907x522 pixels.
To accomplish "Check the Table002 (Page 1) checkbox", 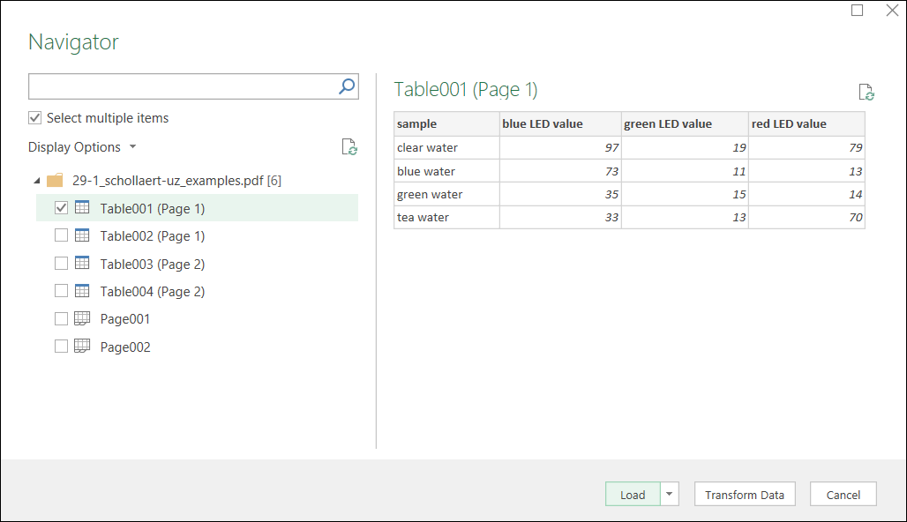I will tap(61, 235).
